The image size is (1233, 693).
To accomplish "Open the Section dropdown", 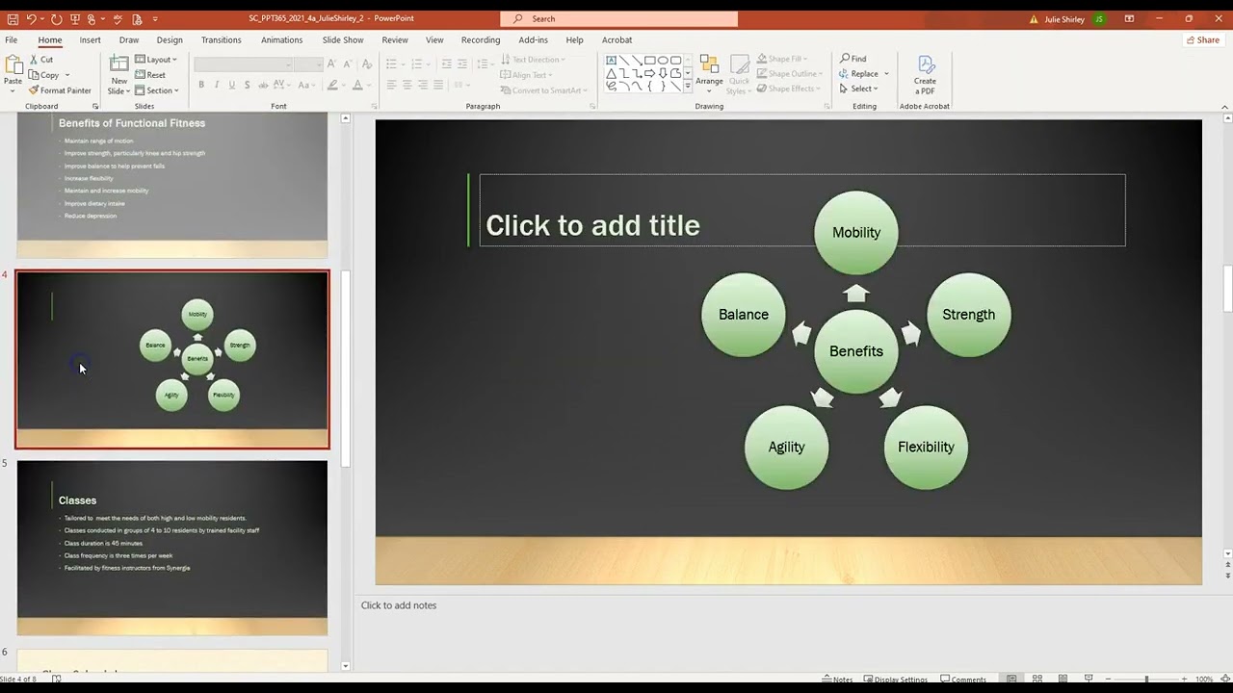I will tap(157, 90).
